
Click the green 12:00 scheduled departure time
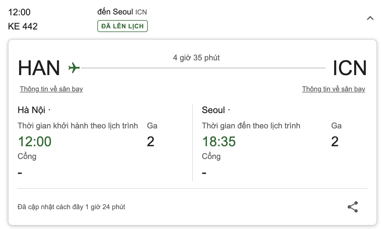(35, 141)
